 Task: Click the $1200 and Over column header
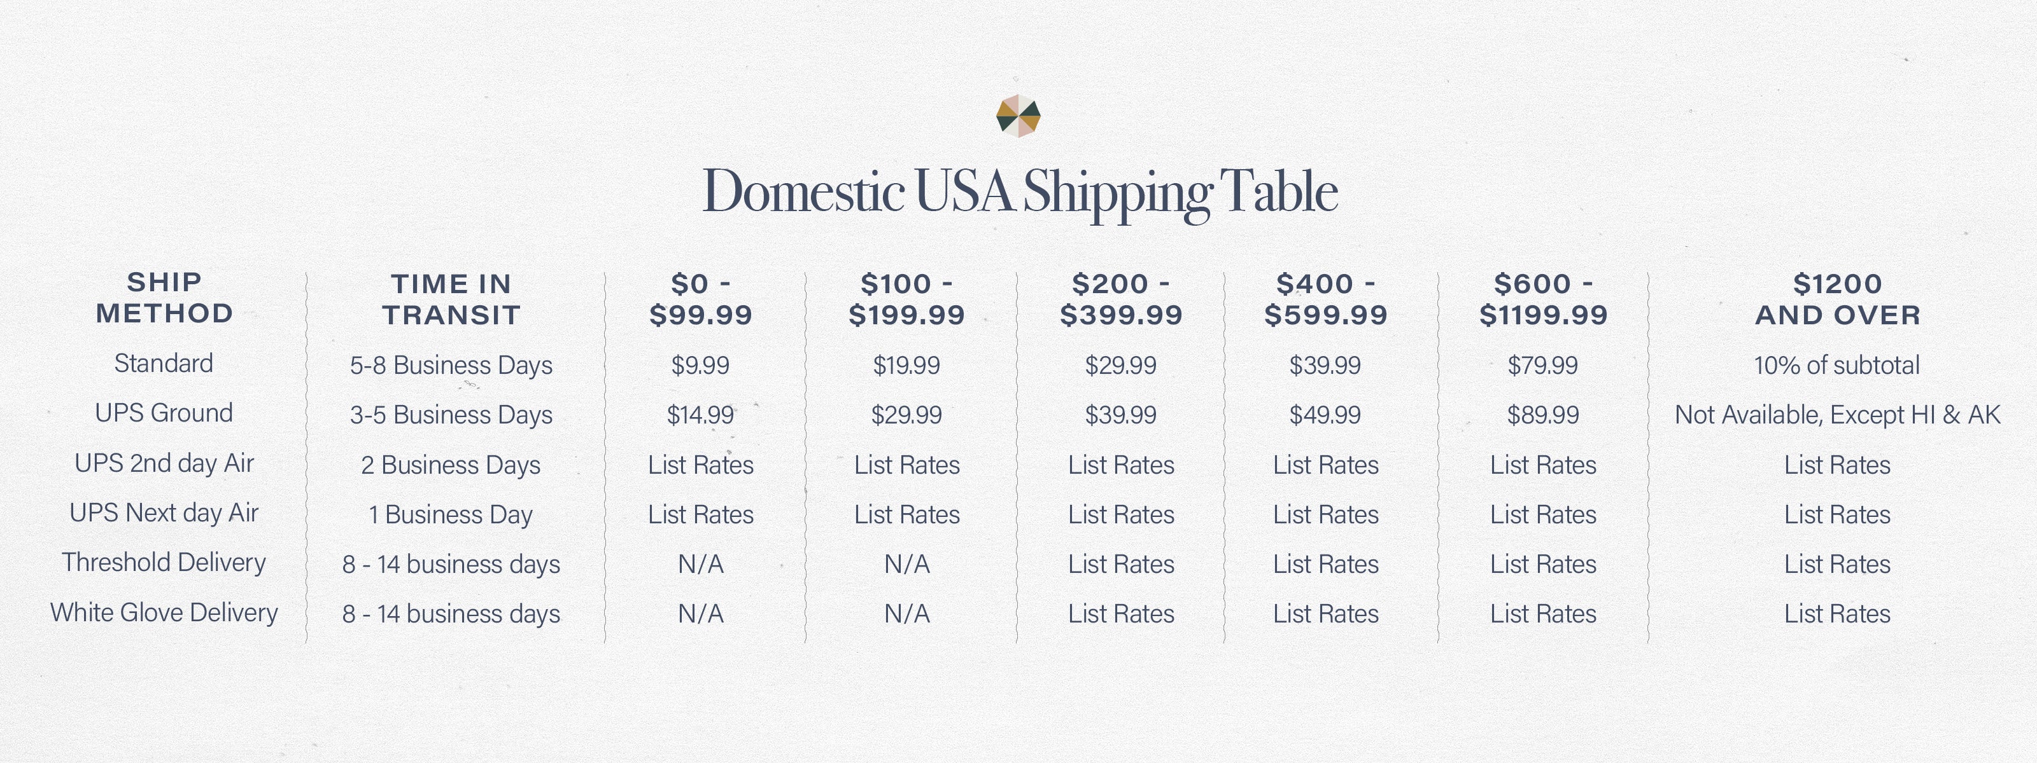pyautogui.click(x=1838, y=299)
